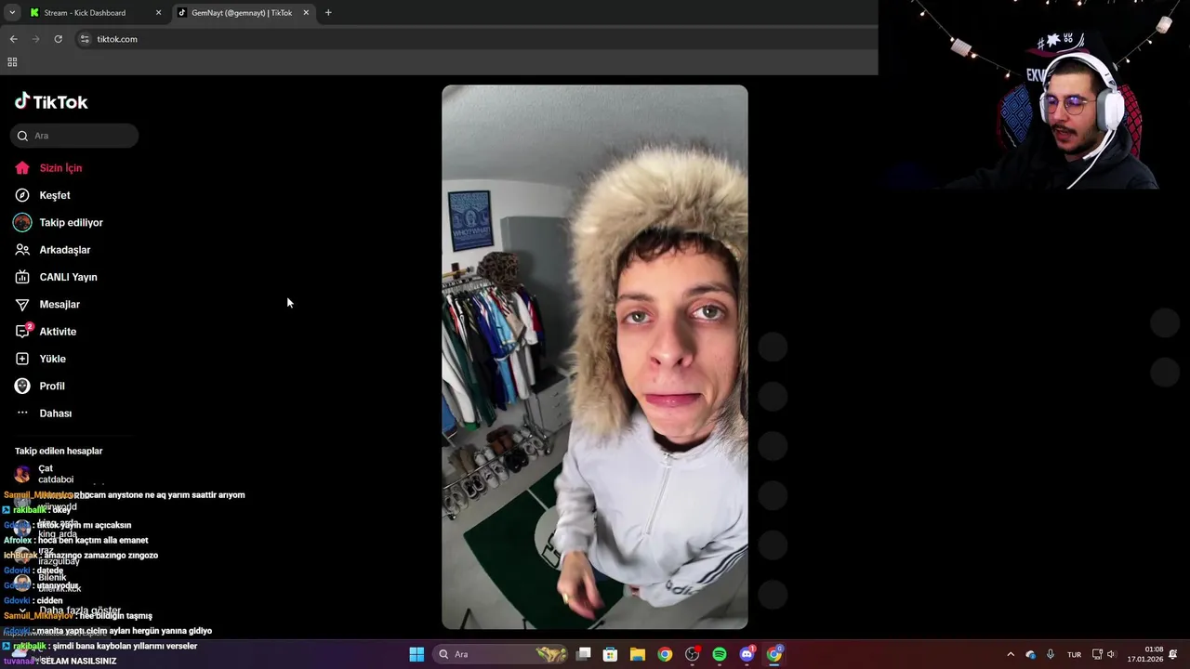The height and width of the screenshot is (669, 1190).
Task: Open Arkadaşlar section
Action: pyautogui.click(x=53, y=250)
